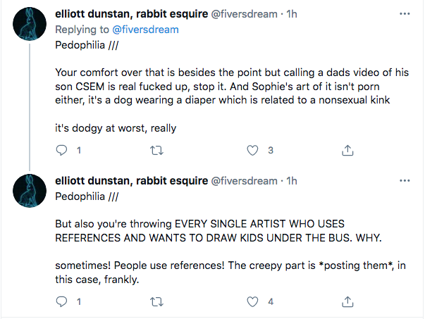Open author name on second tweet
425x319 pixels.
132,180
